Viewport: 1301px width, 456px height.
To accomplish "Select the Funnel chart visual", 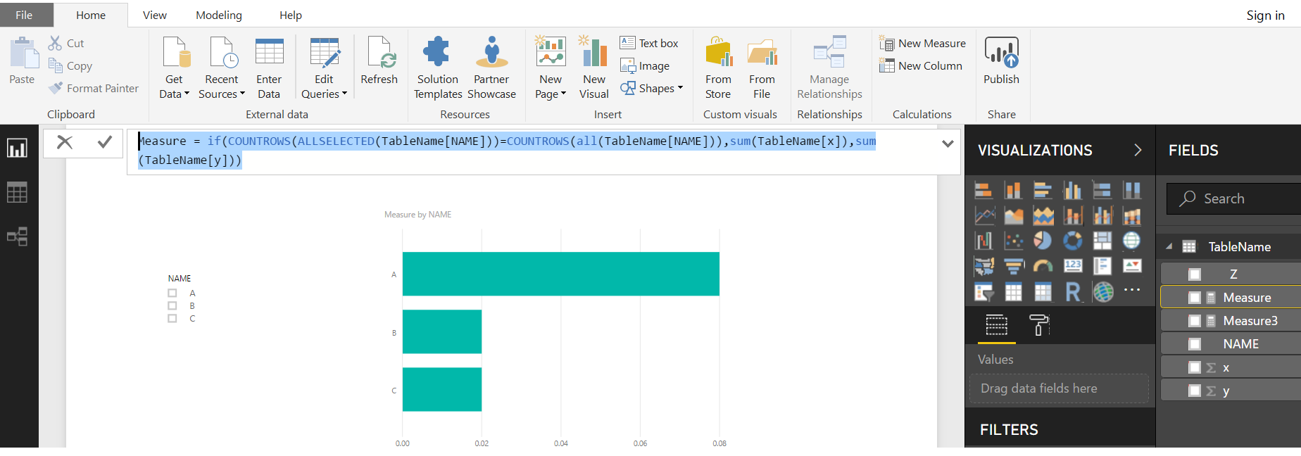I will pos(1013,266).
